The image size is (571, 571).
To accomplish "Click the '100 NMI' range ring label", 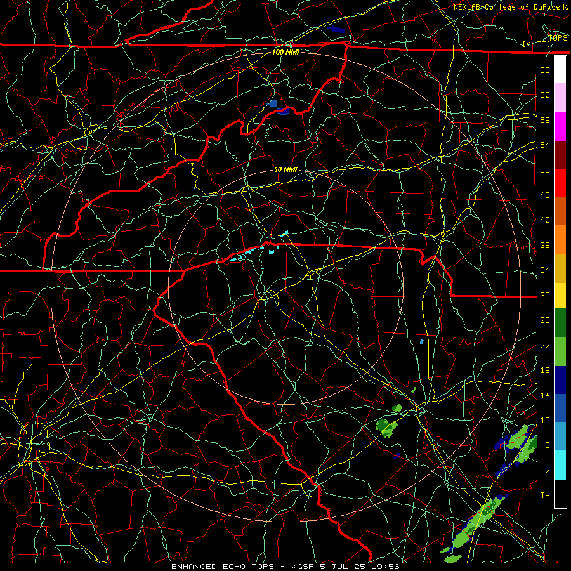I will point(285,52).
